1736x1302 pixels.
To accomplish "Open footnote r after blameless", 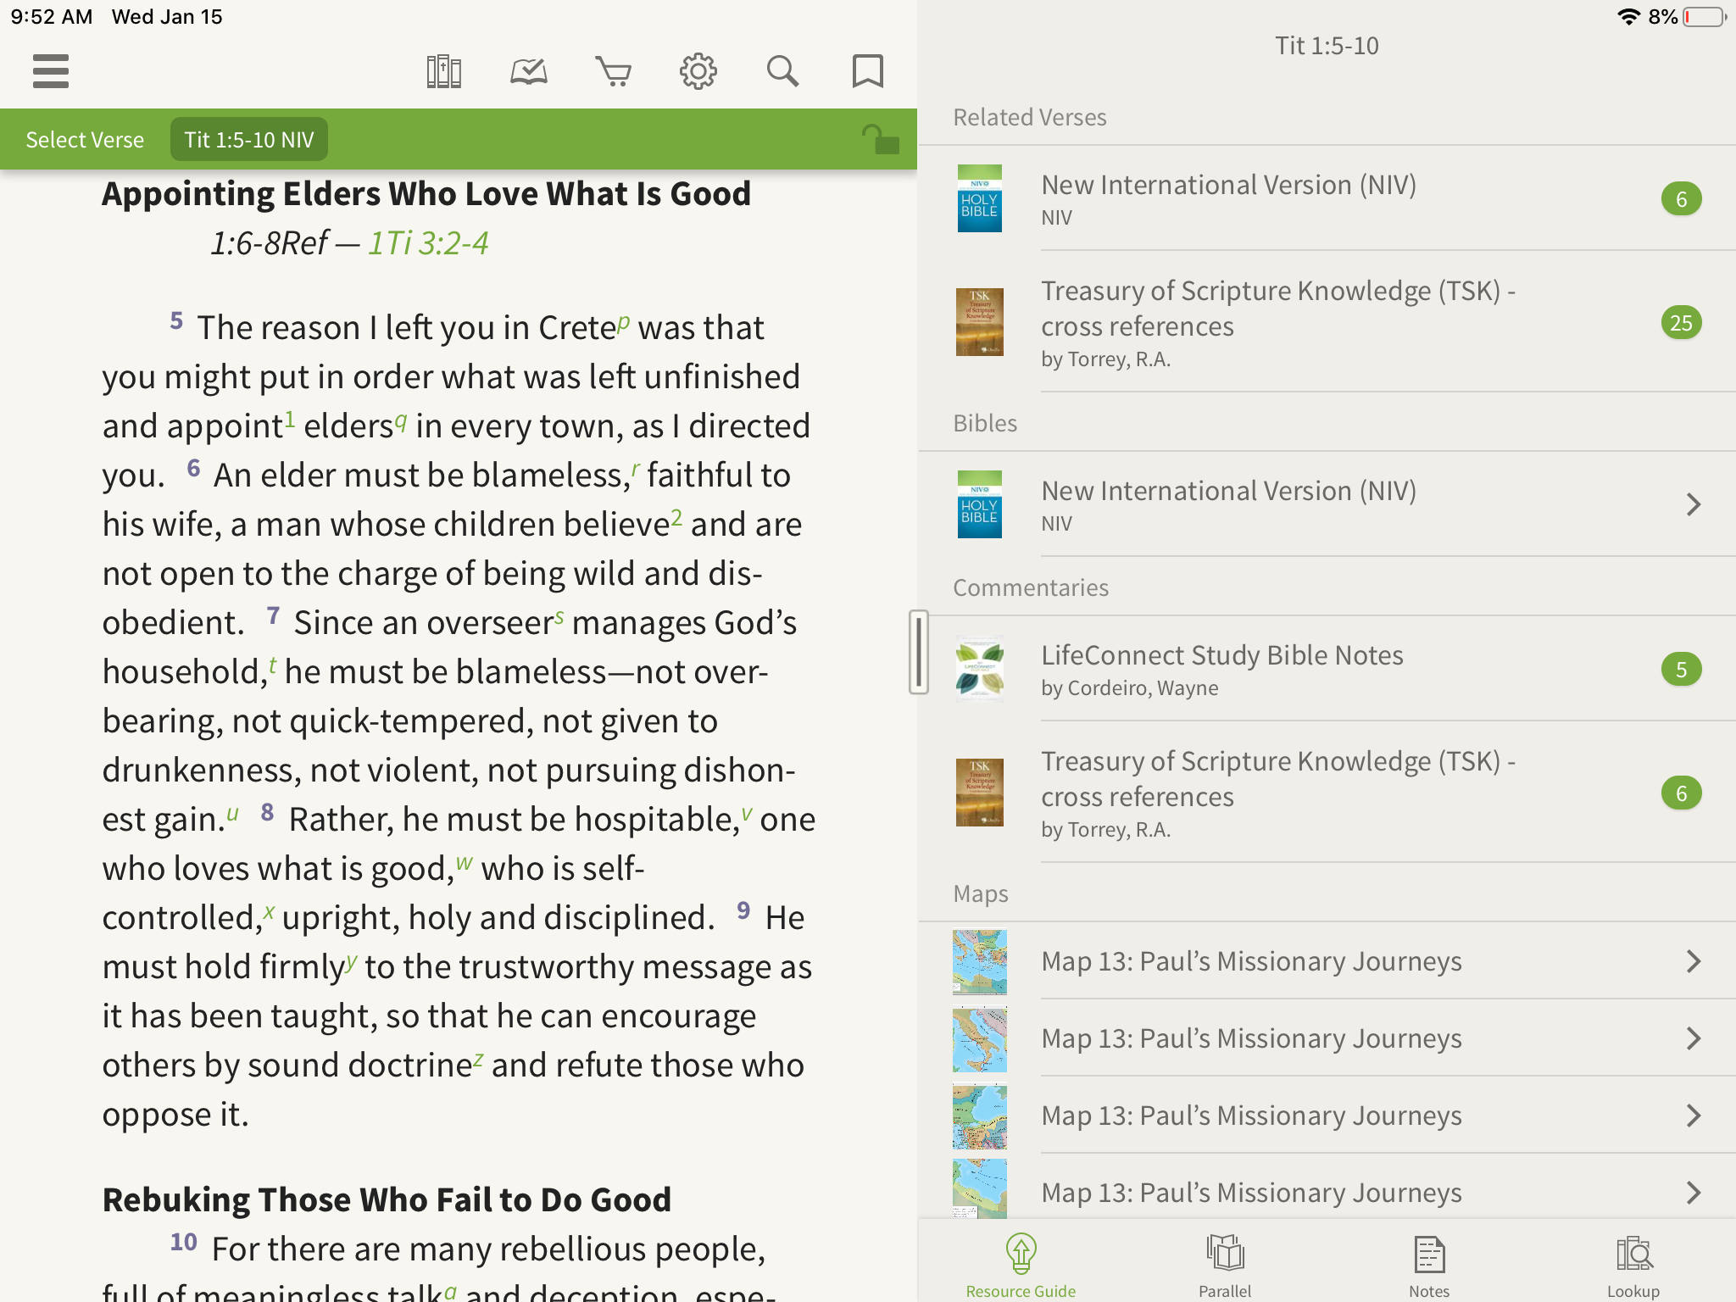I will 636,469.
